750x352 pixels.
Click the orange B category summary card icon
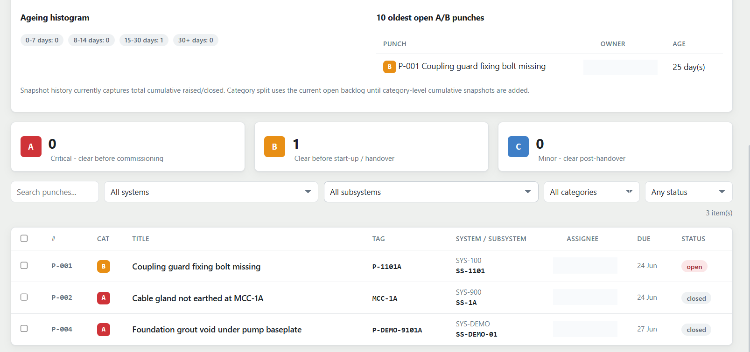tap(274, 146)
